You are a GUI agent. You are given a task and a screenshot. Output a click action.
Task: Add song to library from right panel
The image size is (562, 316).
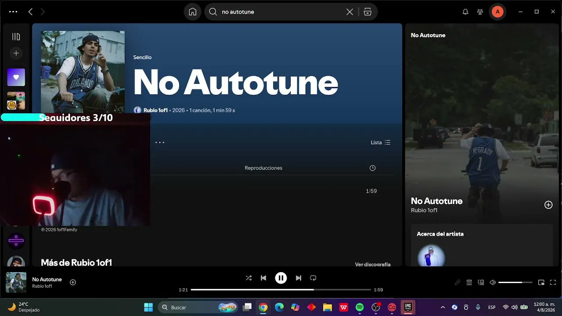point(548,205)
